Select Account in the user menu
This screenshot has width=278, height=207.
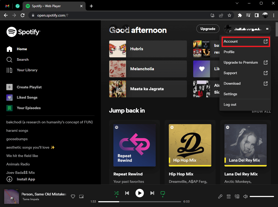point(246,41)
